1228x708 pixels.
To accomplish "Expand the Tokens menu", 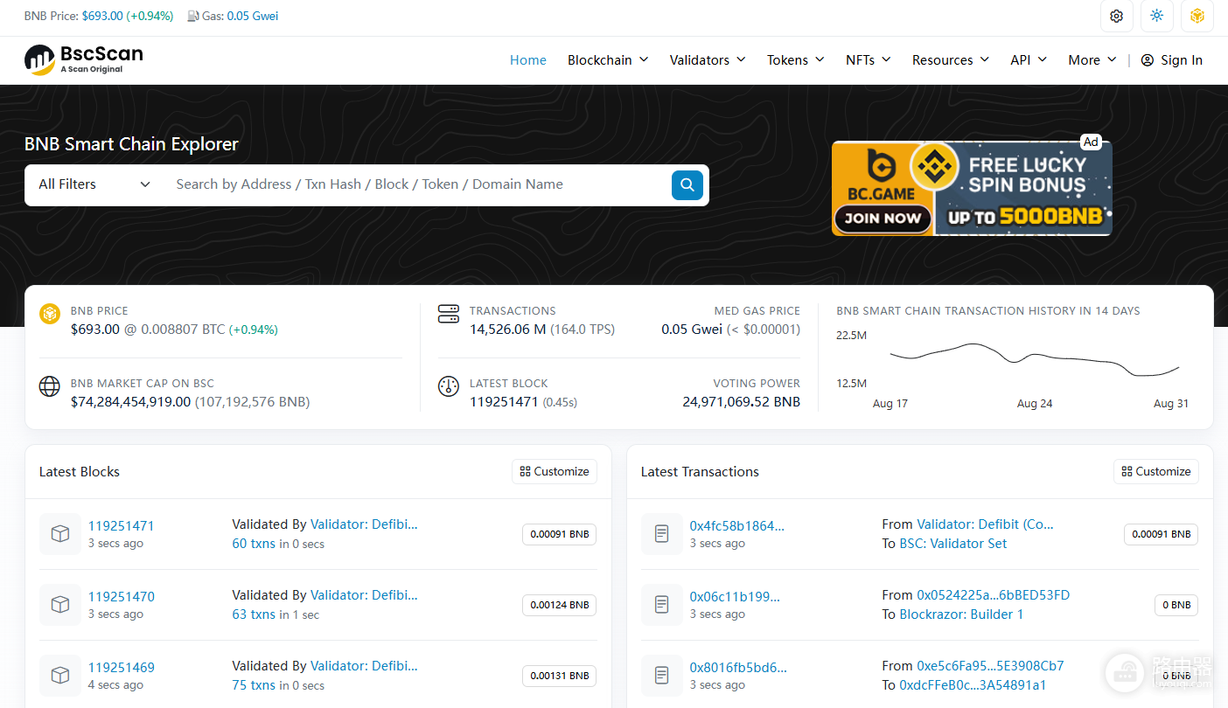I will [x=796, y=60].
